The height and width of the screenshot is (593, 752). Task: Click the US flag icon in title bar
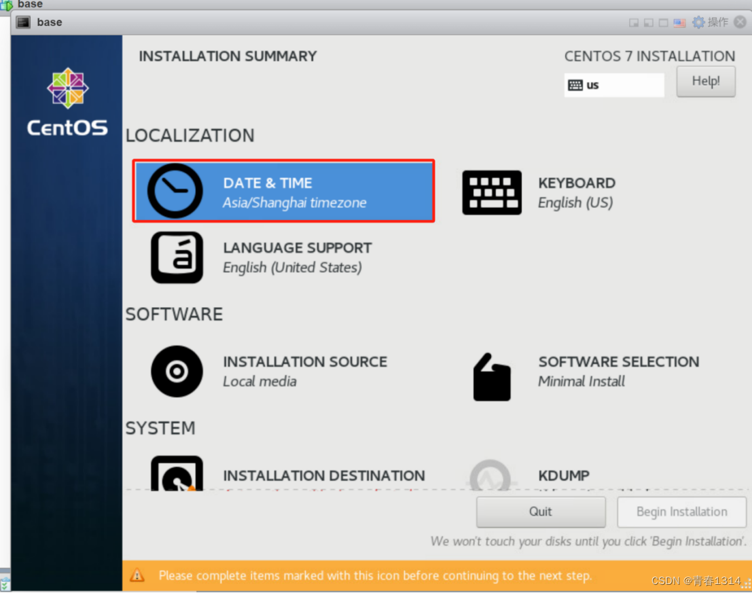(x=679, y=22)
